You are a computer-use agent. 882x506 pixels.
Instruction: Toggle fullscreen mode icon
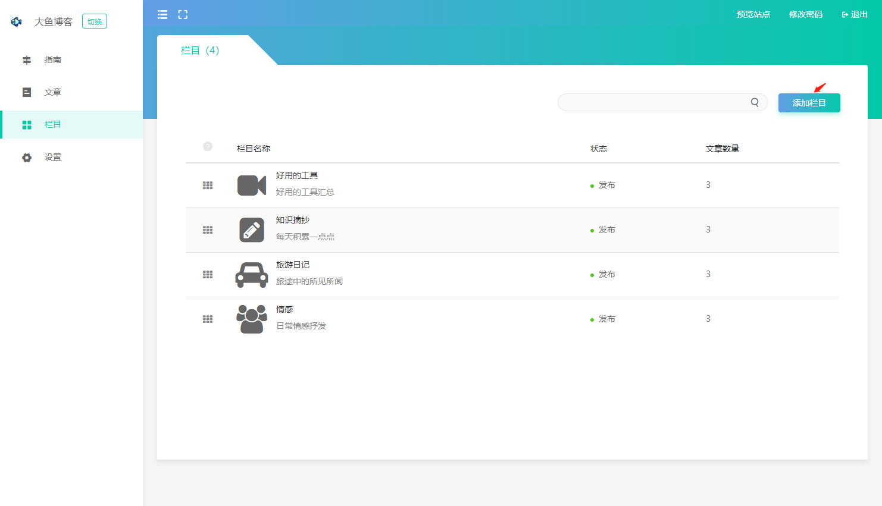click(183, 15)
